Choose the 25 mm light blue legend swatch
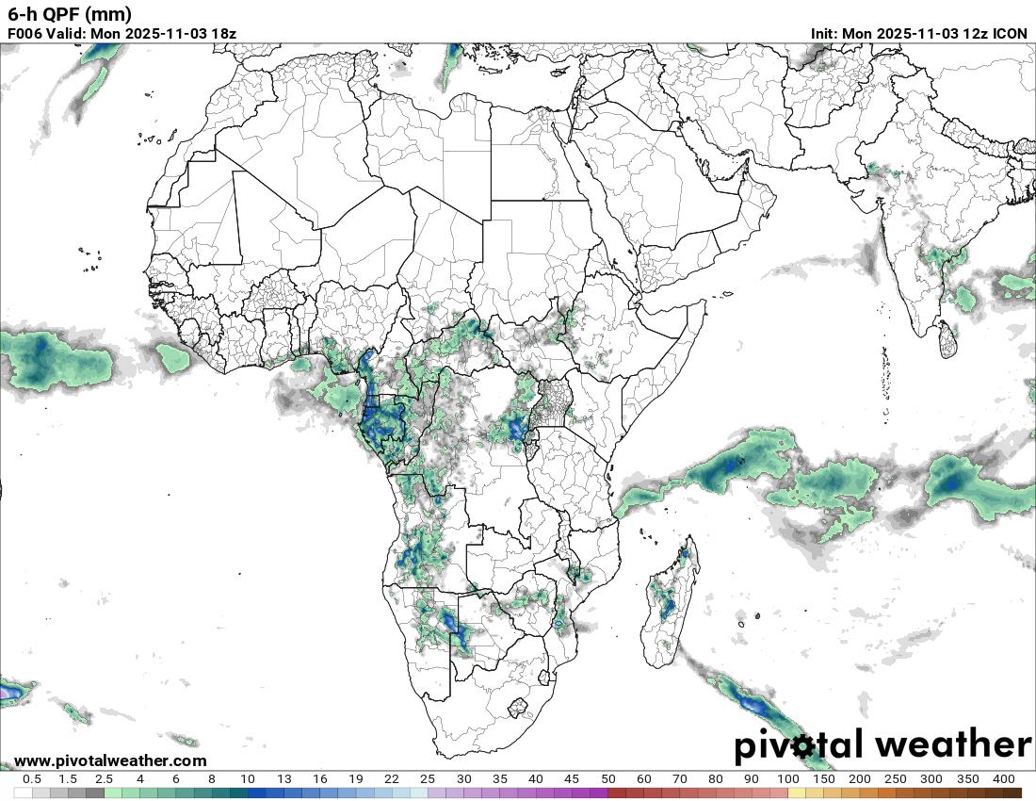Screen dimensions: 1036x801 coord(418,793)
